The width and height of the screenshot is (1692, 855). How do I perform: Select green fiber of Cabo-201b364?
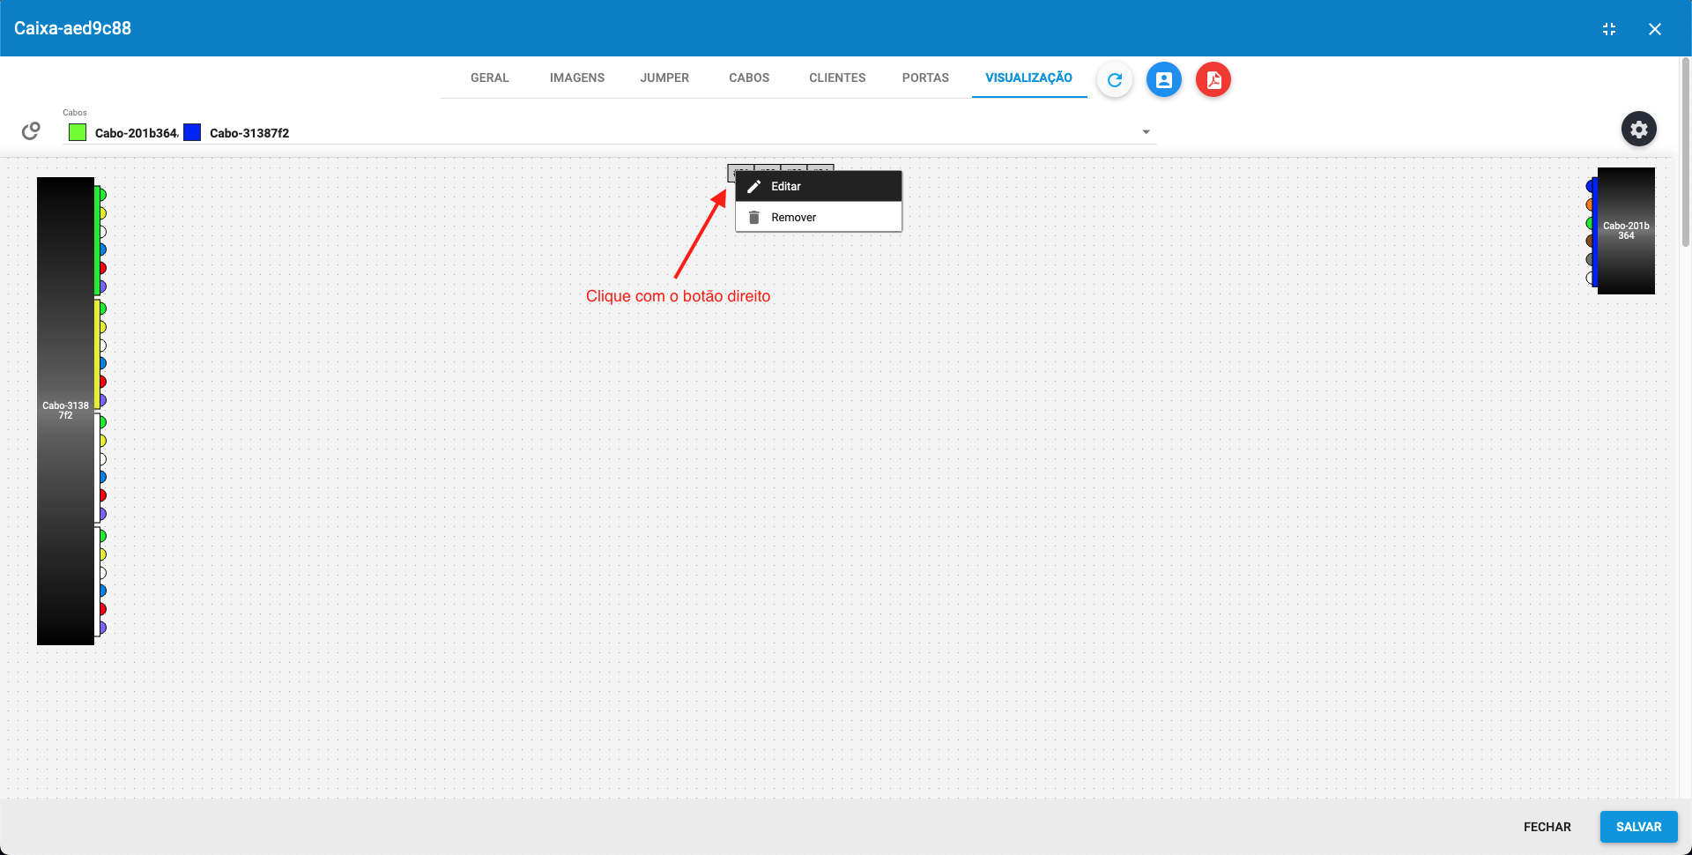[1590, 223]
